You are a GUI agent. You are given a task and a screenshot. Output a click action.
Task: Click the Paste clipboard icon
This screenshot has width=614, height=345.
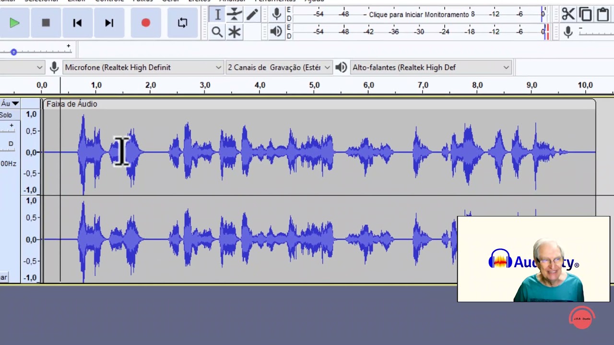click(x=603, y=14)
